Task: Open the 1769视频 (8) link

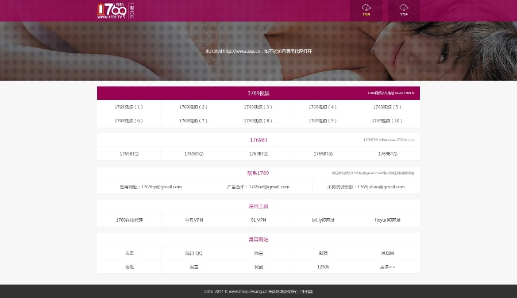Action: (258, 121)
